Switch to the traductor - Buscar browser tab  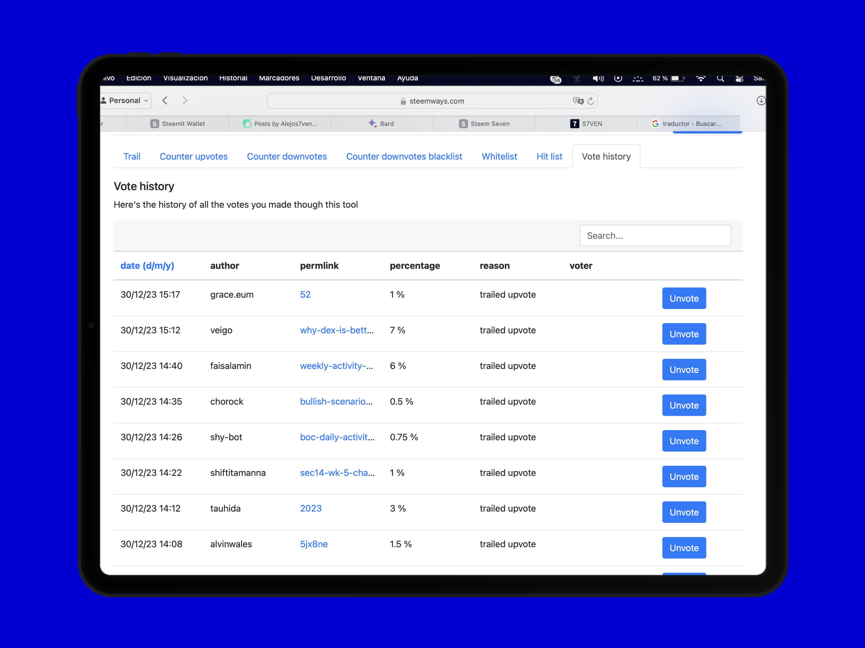[x=688, y=123]
